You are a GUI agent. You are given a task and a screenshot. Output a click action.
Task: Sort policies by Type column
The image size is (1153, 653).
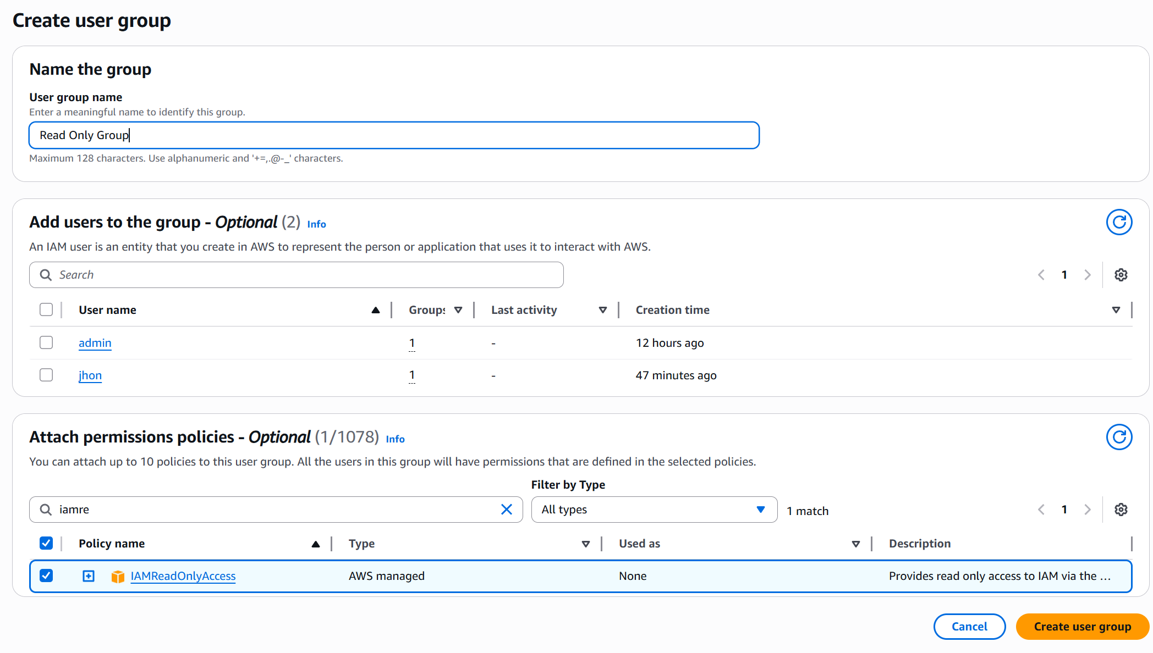click(585, 544)
